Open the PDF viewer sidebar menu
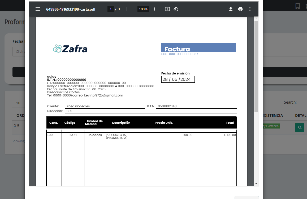Viewport: 307px width, 199px height. point(38,9)
